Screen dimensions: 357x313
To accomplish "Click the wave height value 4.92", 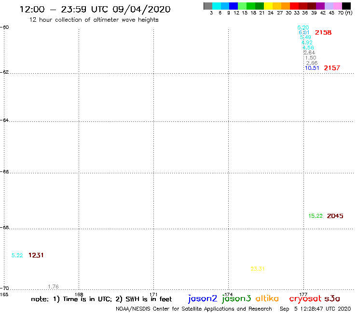I will (307, 42).
